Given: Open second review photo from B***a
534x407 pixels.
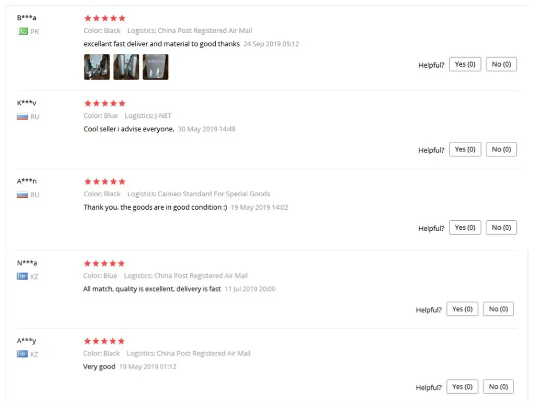Looking at the screenshot, I should click(x=127, y=67).
